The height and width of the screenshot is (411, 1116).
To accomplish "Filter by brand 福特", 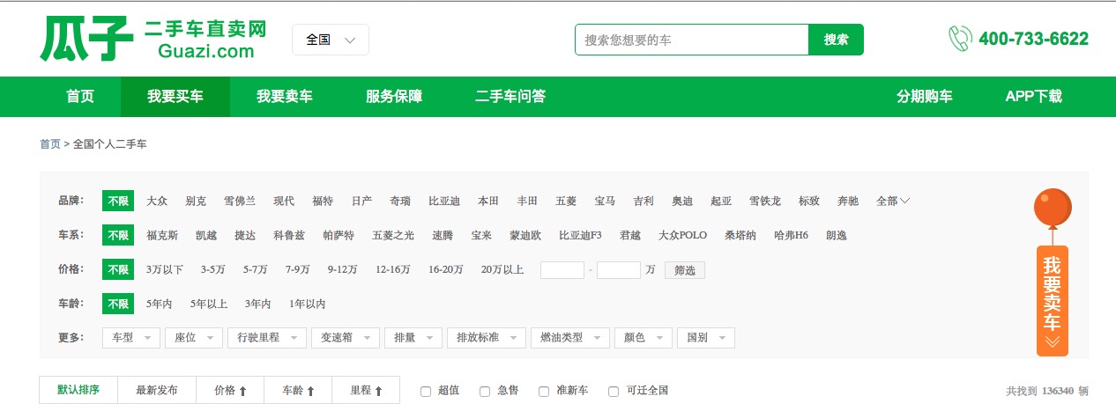I will [x=323, y=201].
